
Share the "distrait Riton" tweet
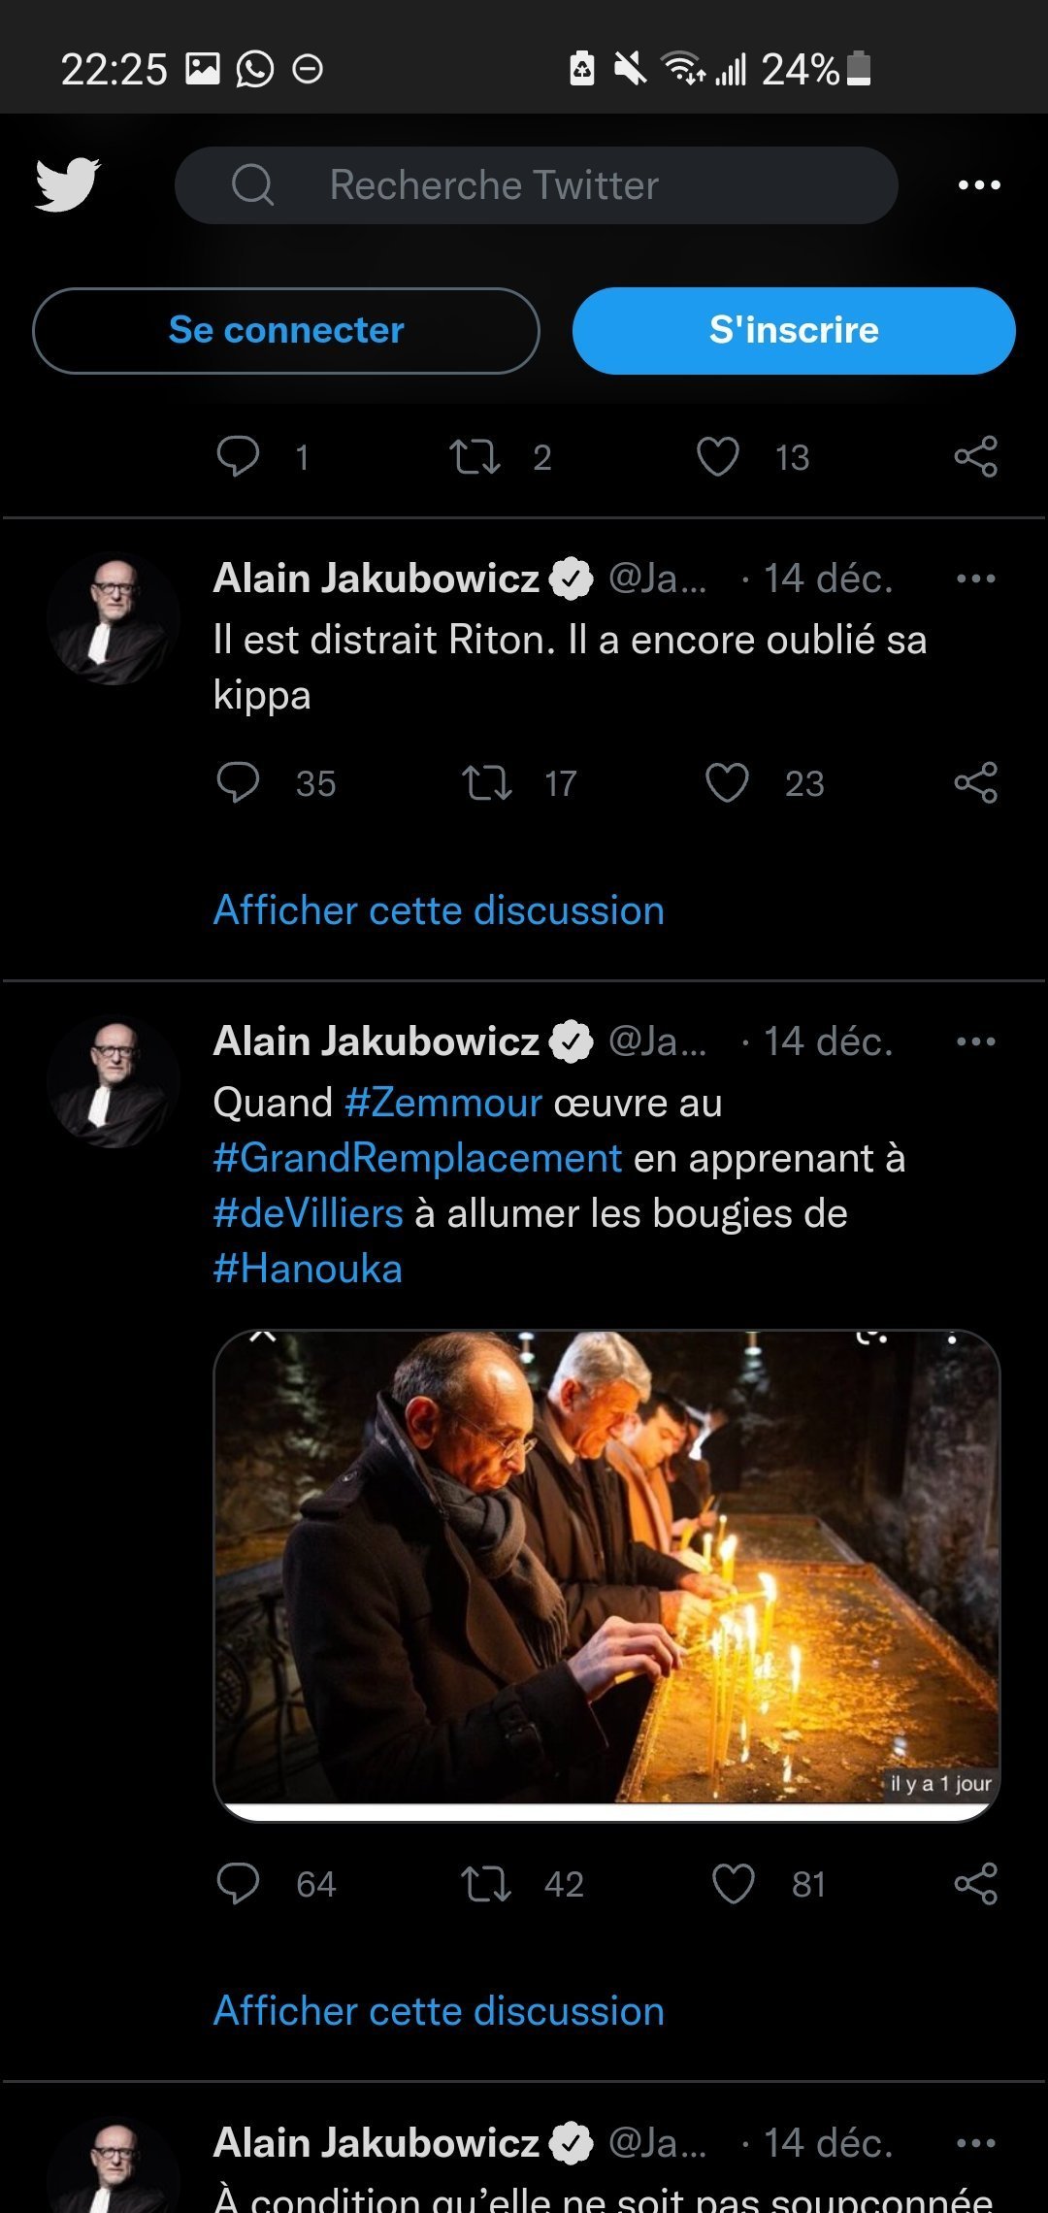[975, 782]
